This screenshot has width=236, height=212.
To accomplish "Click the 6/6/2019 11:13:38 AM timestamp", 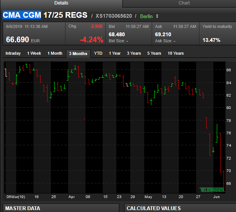I will [x=27, y=26].
